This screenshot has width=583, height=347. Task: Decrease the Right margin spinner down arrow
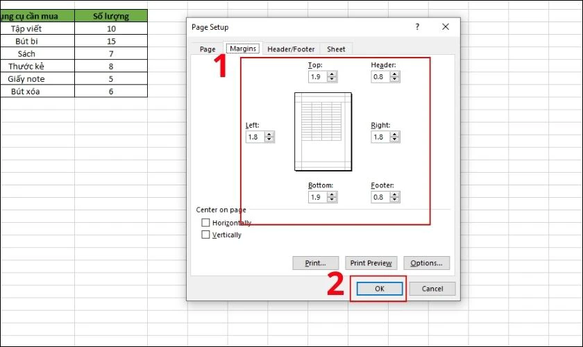(x=395, y=139)
